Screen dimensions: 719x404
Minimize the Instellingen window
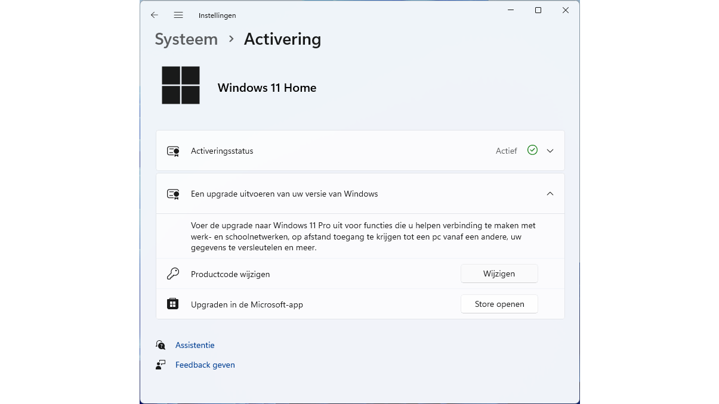(x=511, y=10)
